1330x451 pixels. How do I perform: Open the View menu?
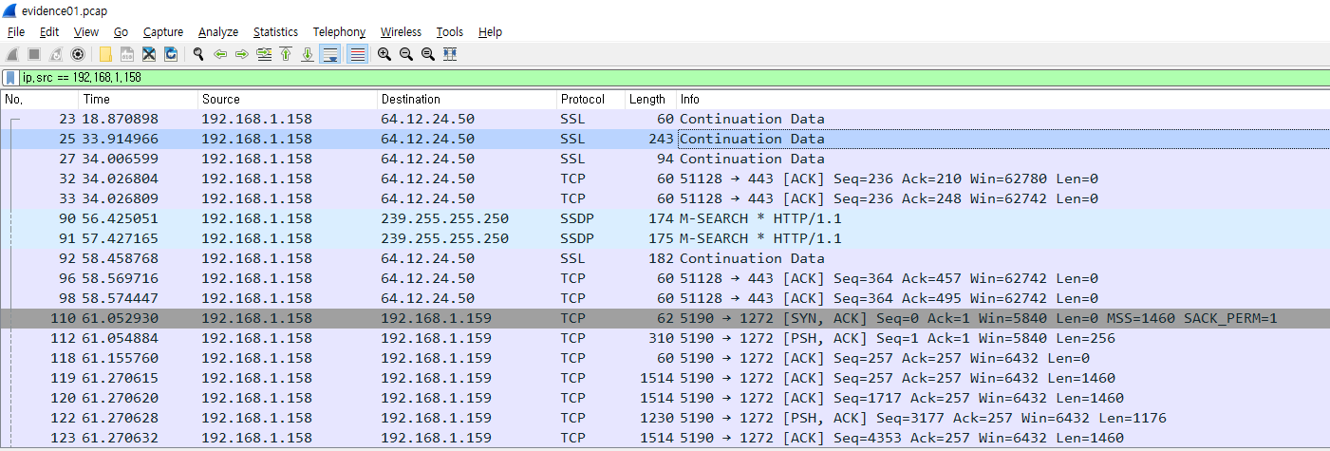pyautogui.click(x=85, y=32)
